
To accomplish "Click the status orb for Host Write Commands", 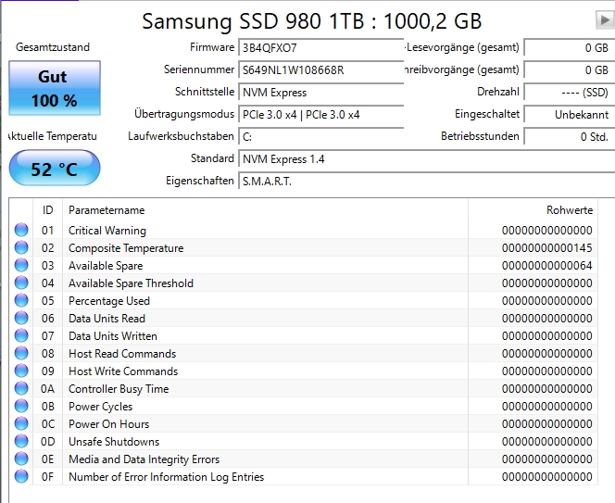I will coord(21,371).
